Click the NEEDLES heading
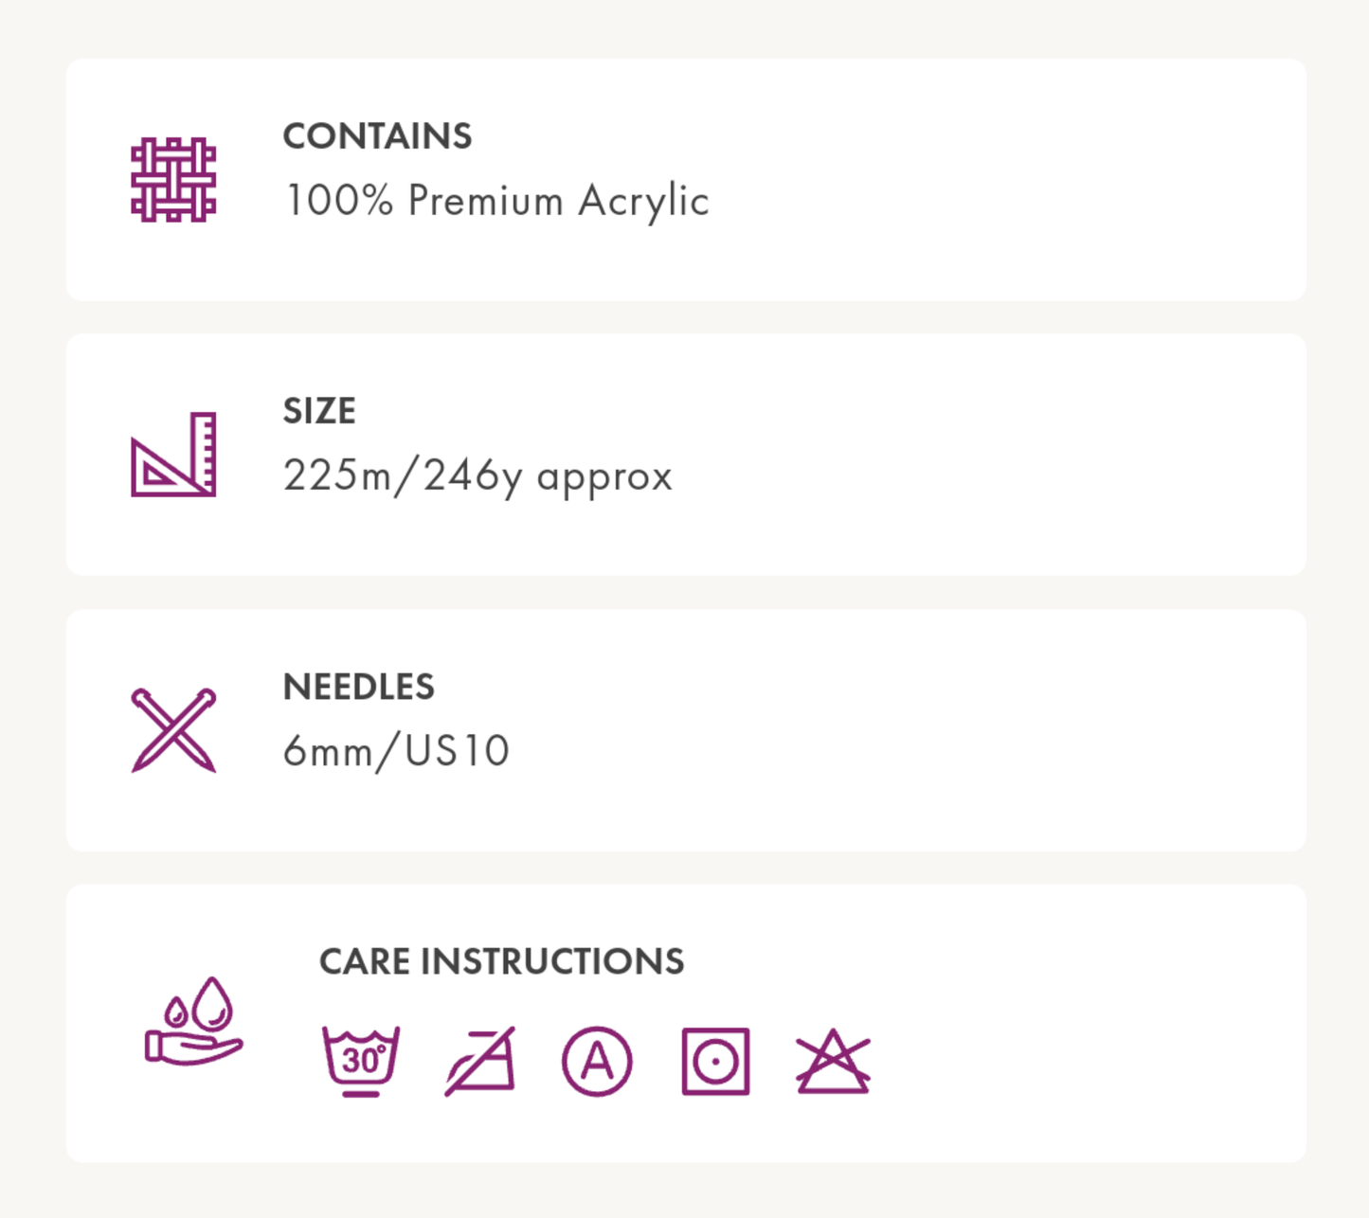This screenshot has height=1218, width=1369. pos(358,687)
